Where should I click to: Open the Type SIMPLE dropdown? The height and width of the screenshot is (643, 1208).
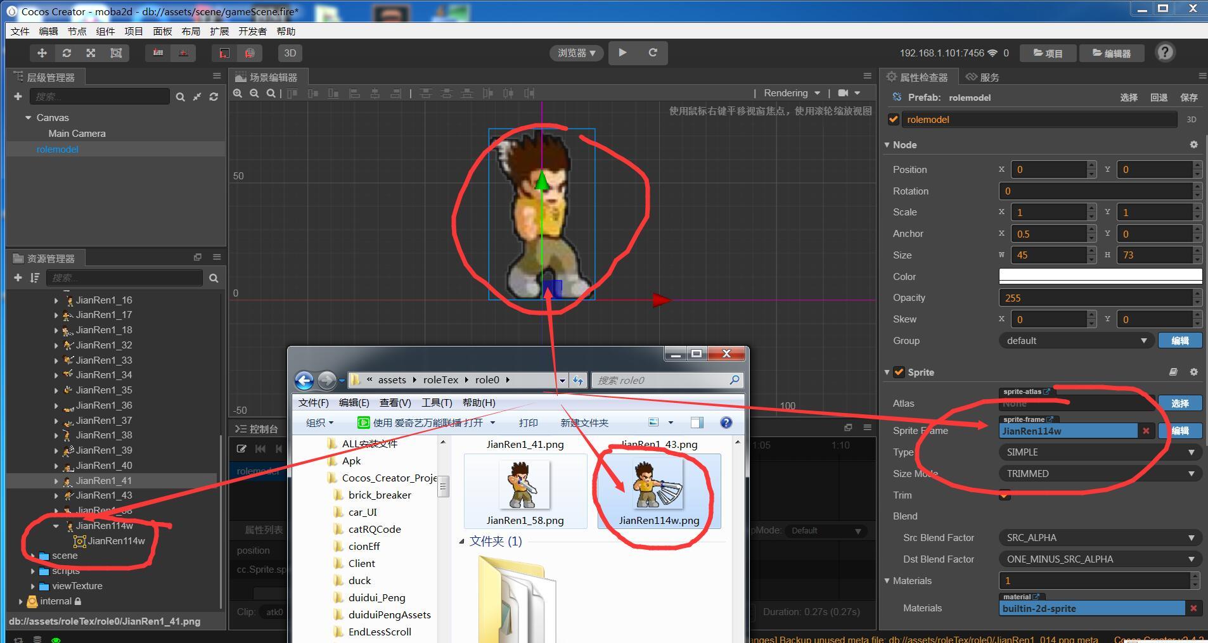(x=1100, y=452)
